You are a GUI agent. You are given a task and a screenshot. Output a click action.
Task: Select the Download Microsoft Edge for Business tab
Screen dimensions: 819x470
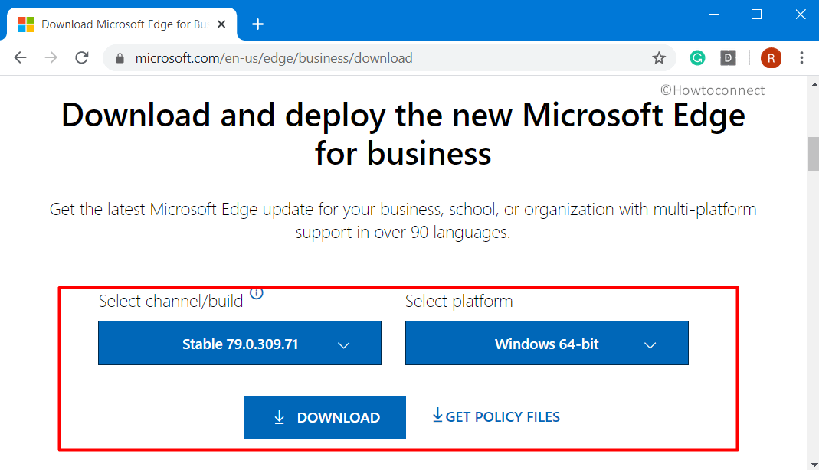(122, 24)
